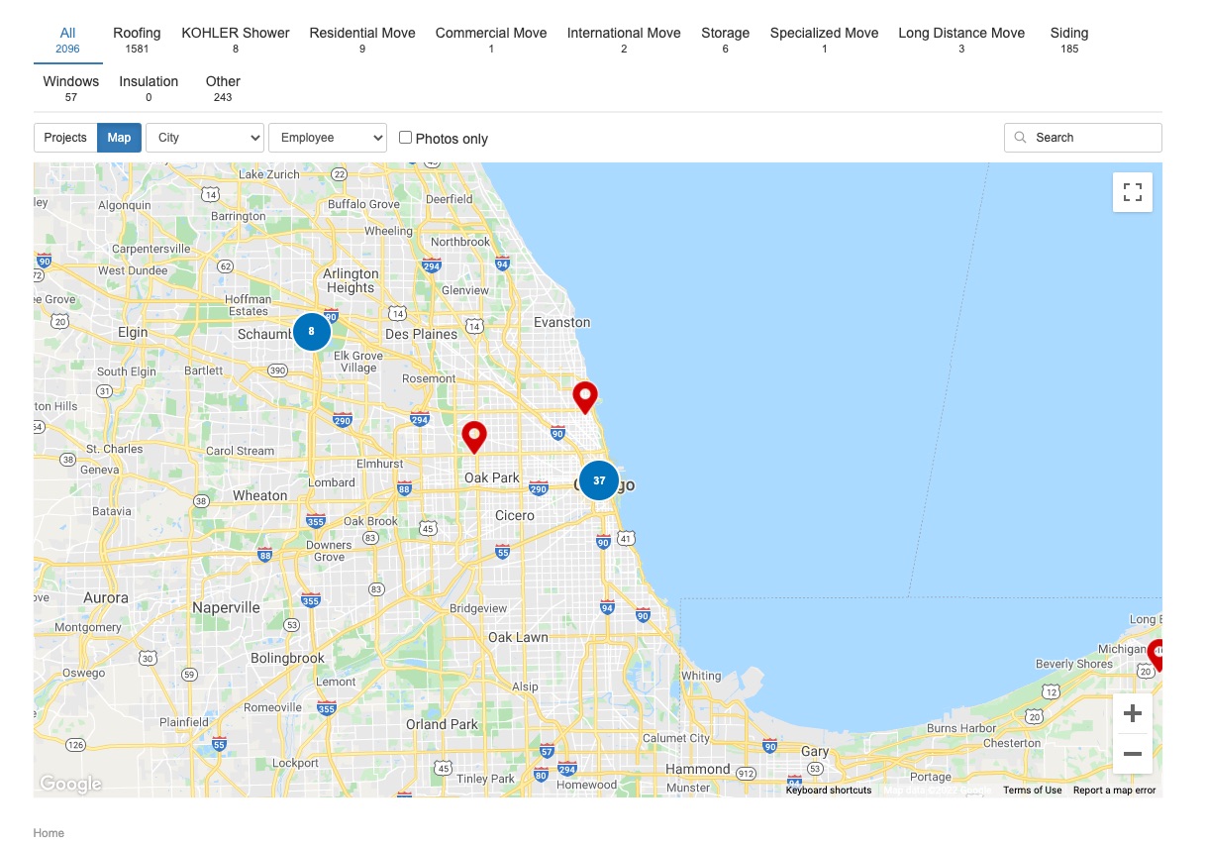
Task: Open the cluster marker showing 8
Action: [x=311, y=332]
